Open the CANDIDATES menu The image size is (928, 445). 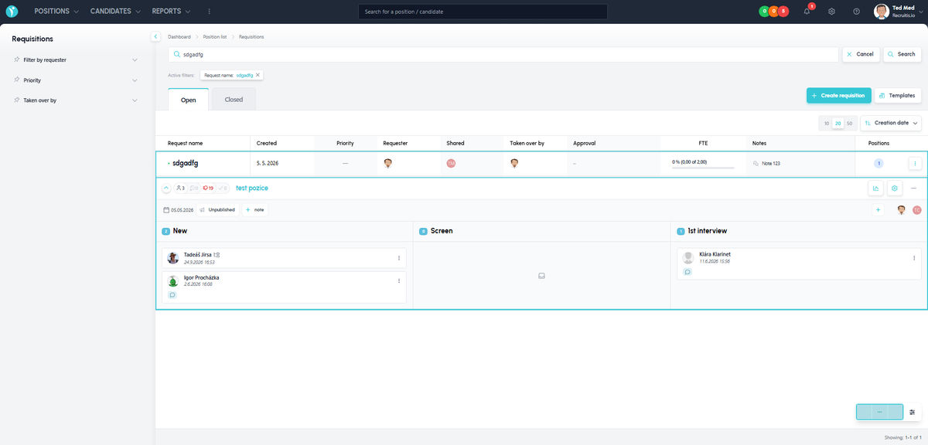[115, 12]
